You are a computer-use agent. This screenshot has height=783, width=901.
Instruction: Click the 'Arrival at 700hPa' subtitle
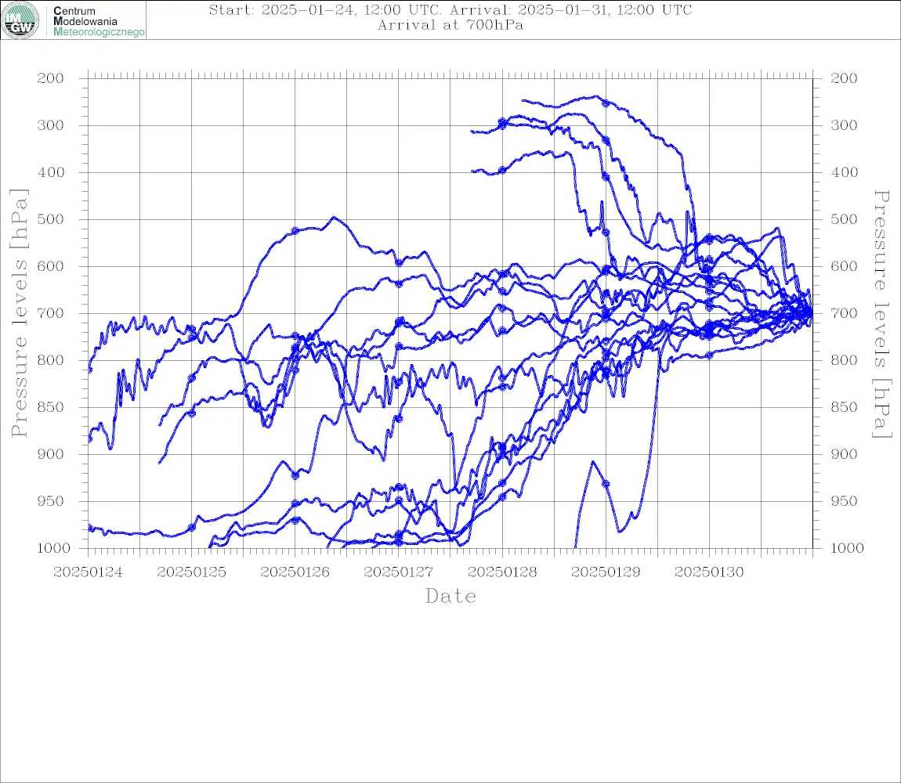pyautogui.click(x=450, y=25)
